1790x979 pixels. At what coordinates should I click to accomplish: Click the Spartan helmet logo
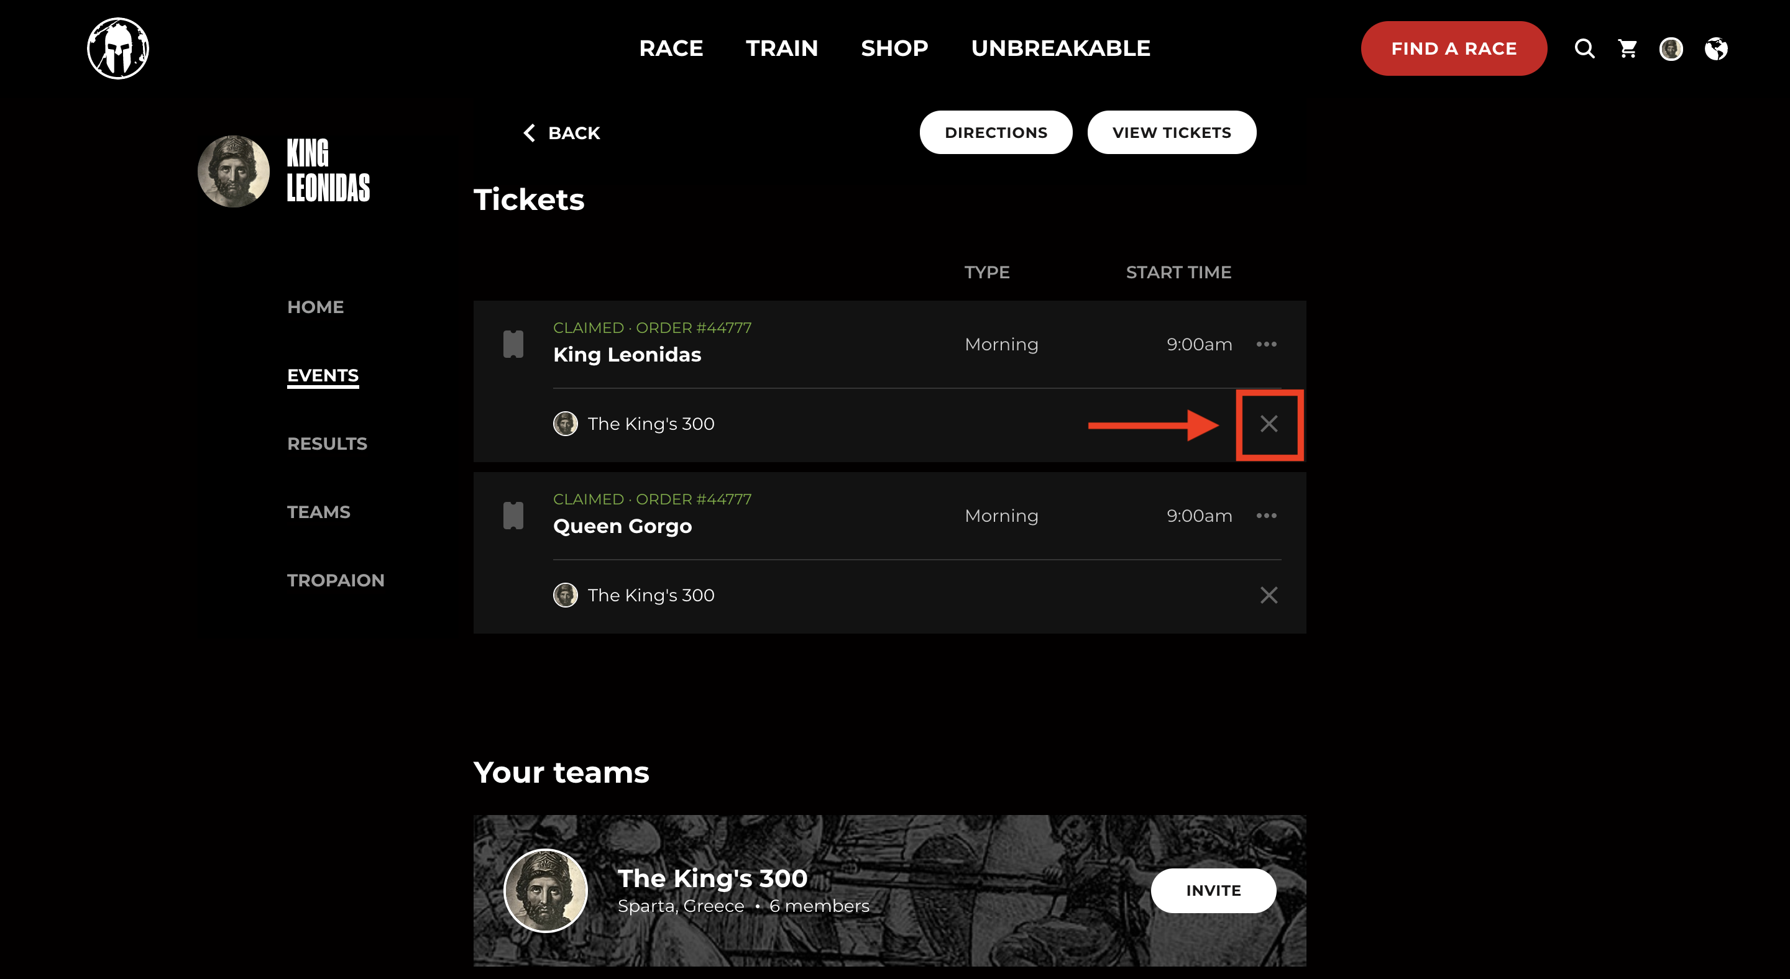tap(117, 48)
